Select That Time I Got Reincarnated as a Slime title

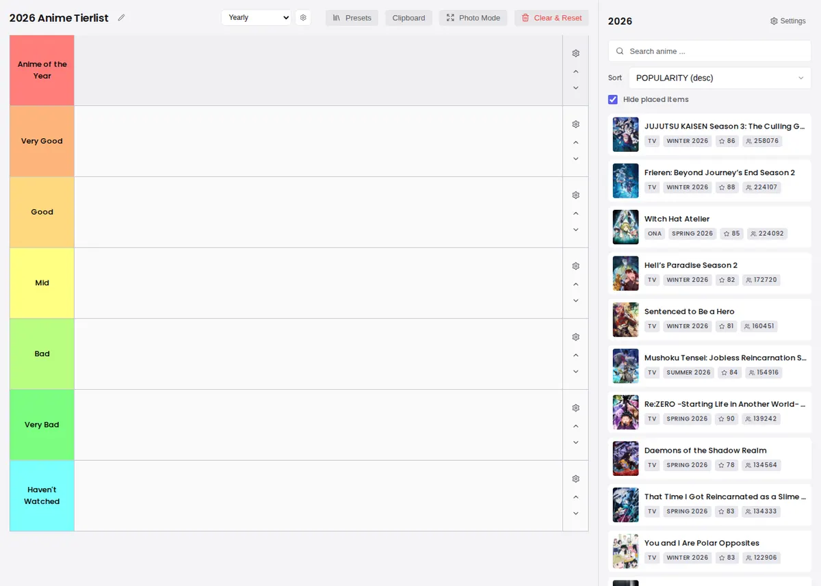point(725,497)
